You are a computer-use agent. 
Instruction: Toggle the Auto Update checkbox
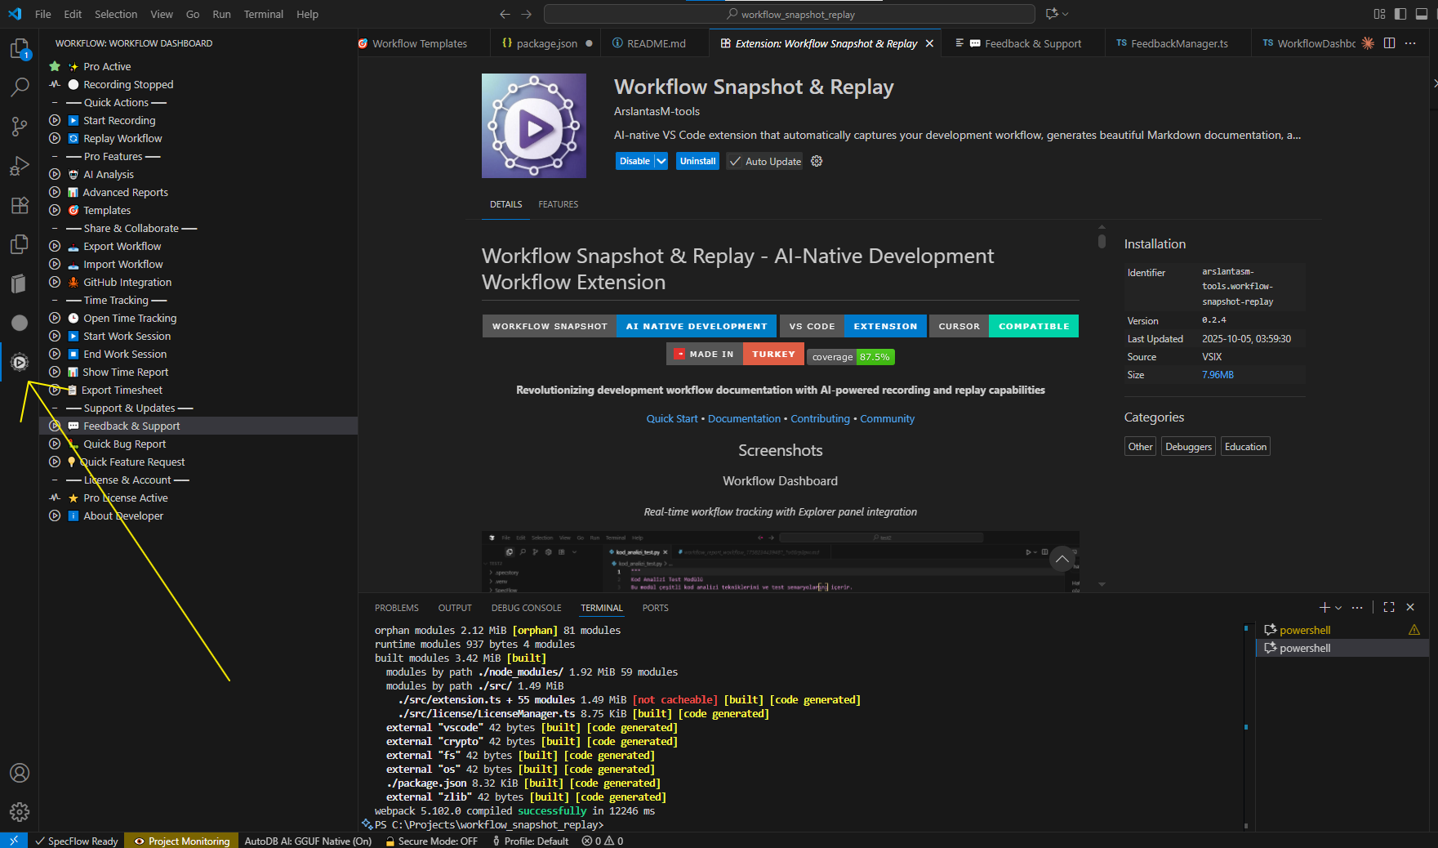[735, 161]
